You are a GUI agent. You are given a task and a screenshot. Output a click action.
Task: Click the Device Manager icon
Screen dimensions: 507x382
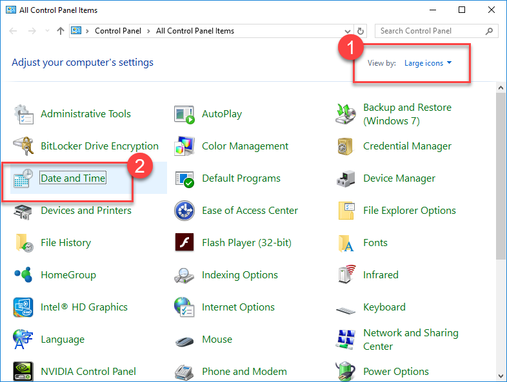coord(346,178)
